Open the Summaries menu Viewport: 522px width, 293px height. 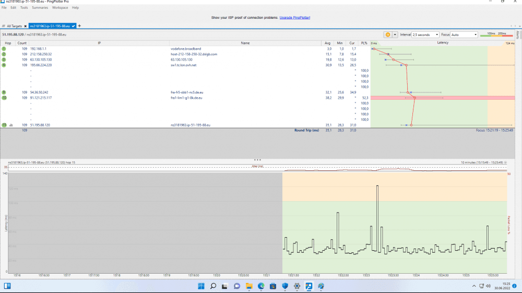click(40, 8)
